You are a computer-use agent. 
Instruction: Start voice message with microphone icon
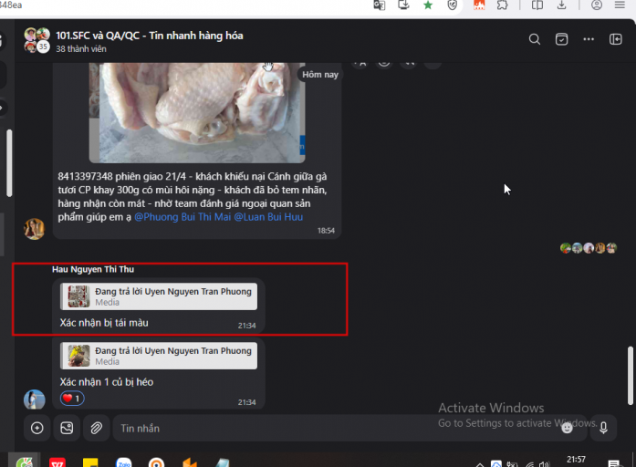(603, 428)
